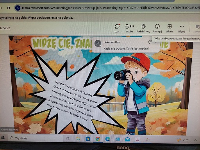The width and height of the screenshot is (200, 150).
Task: Click the microphone indicator in address bar
Action: pyautogui.click(x=18, y=8)
